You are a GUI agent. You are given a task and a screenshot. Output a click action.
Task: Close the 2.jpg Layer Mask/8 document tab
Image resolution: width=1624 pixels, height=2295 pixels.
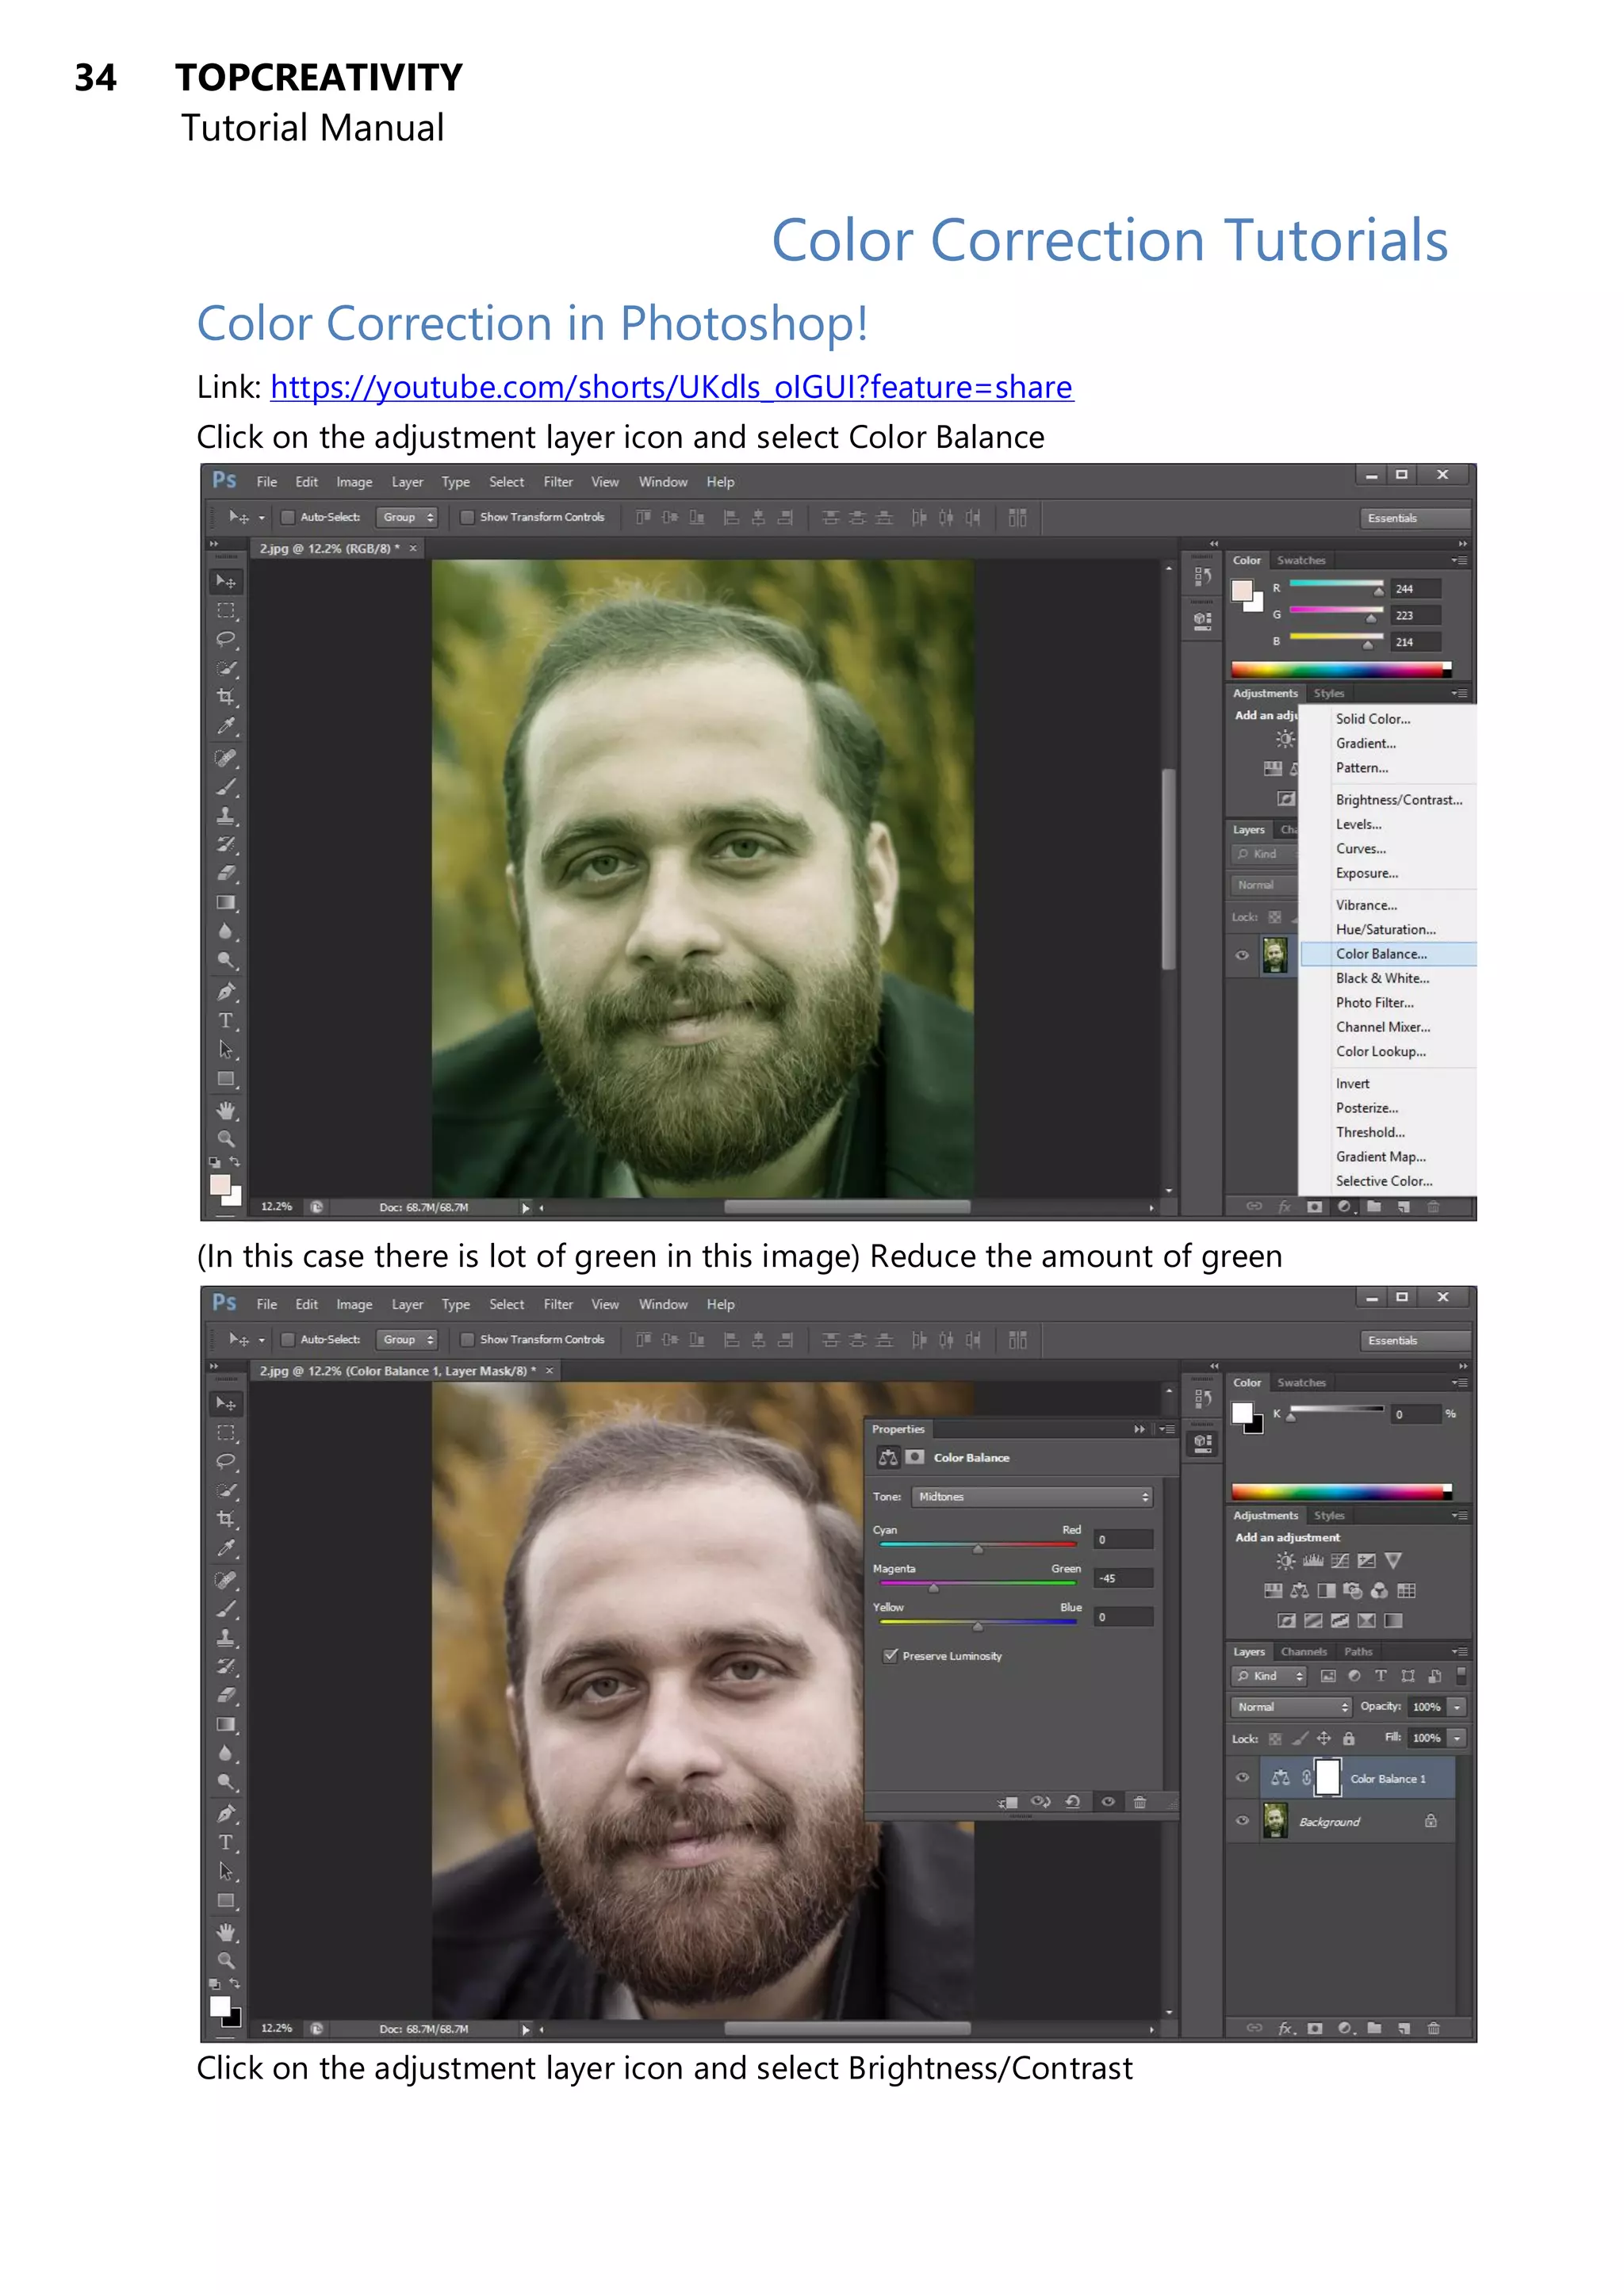[549, 1371]
